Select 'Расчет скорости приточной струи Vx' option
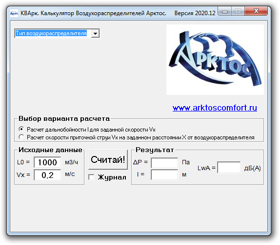Screen dimensions: 280x245 [21, 137]
